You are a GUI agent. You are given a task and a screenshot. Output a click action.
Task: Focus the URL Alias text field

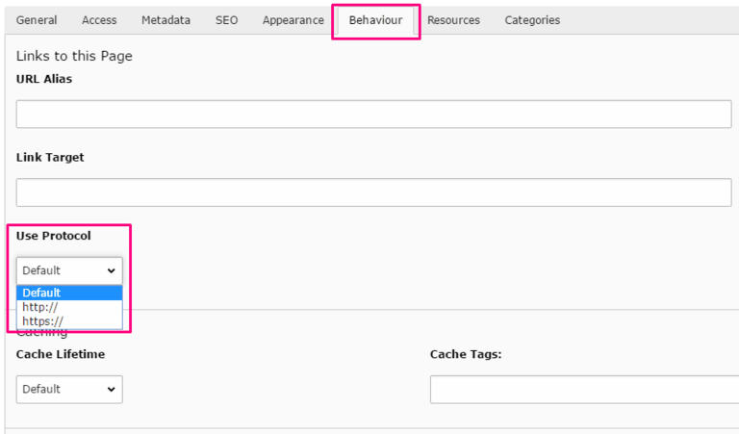373,115
